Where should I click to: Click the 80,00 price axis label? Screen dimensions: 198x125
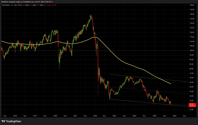(x=192, y=69)
